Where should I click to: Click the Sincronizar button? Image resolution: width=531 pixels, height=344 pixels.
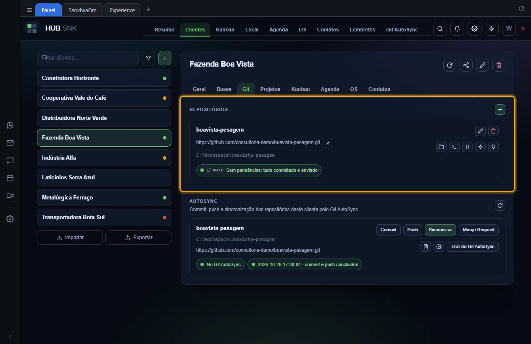tap(440, 230)
